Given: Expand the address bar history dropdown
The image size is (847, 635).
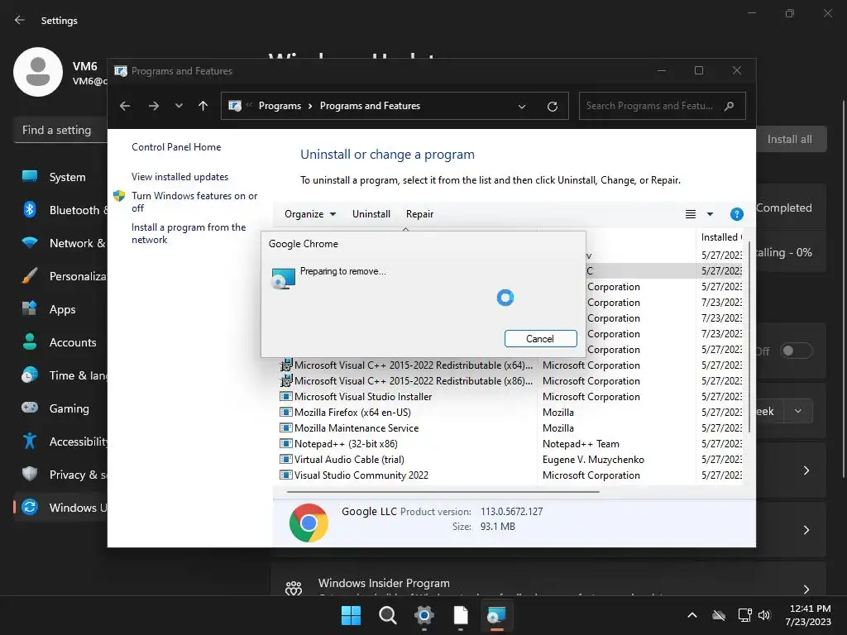Looking at the screenshot, I should coord(522,107).
